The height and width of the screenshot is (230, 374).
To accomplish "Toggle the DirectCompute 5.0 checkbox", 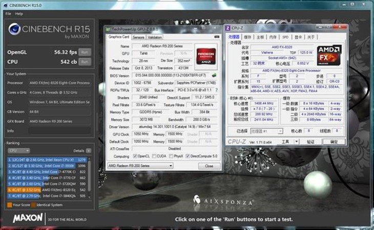I will [188, 156].
